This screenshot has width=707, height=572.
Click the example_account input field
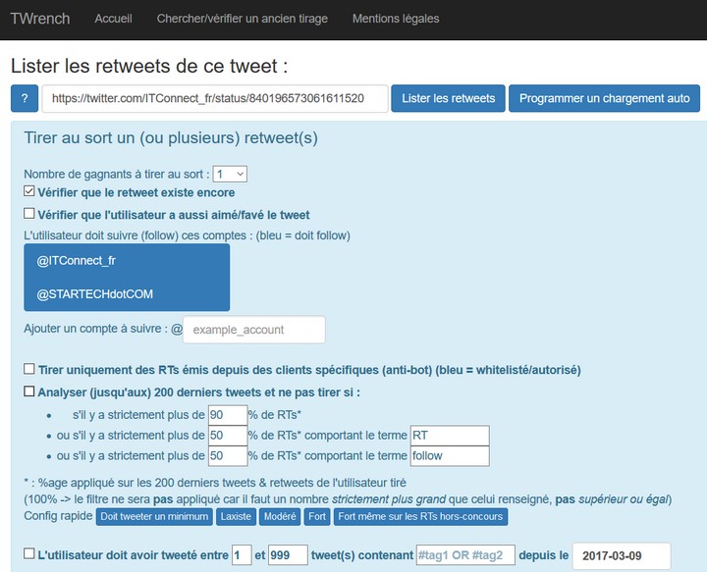click(254, 330)
